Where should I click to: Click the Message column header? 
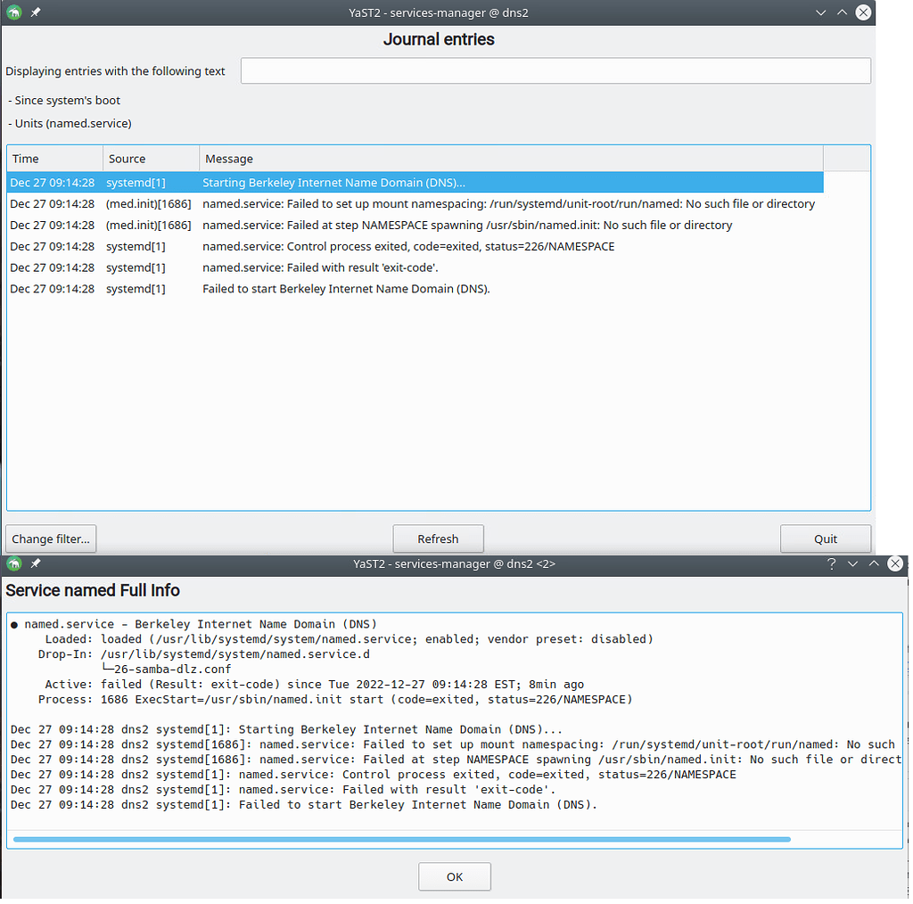pos(510,159)
